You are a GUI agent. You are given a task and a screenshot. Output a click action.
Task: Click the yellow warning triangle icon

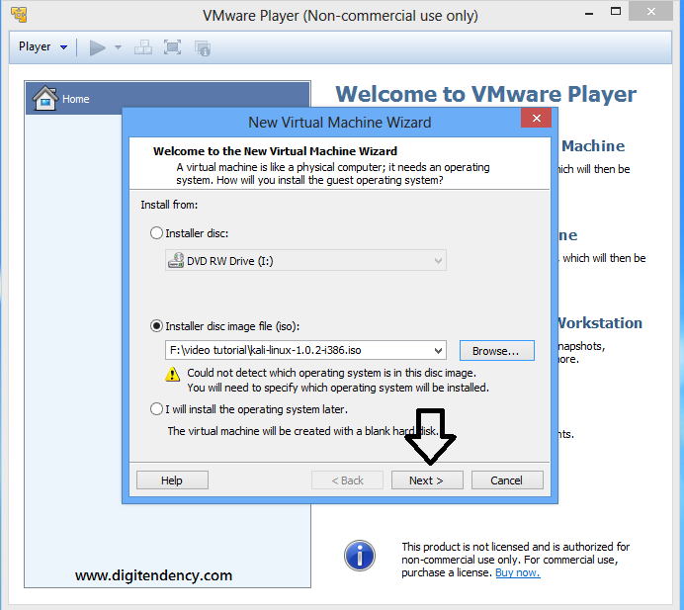173,374
